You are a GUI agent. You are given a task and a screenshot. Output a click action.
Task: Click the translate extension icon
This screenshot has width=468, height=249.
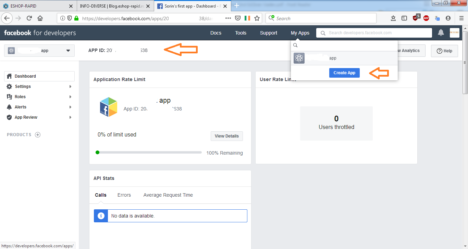[x=437, y=18]
